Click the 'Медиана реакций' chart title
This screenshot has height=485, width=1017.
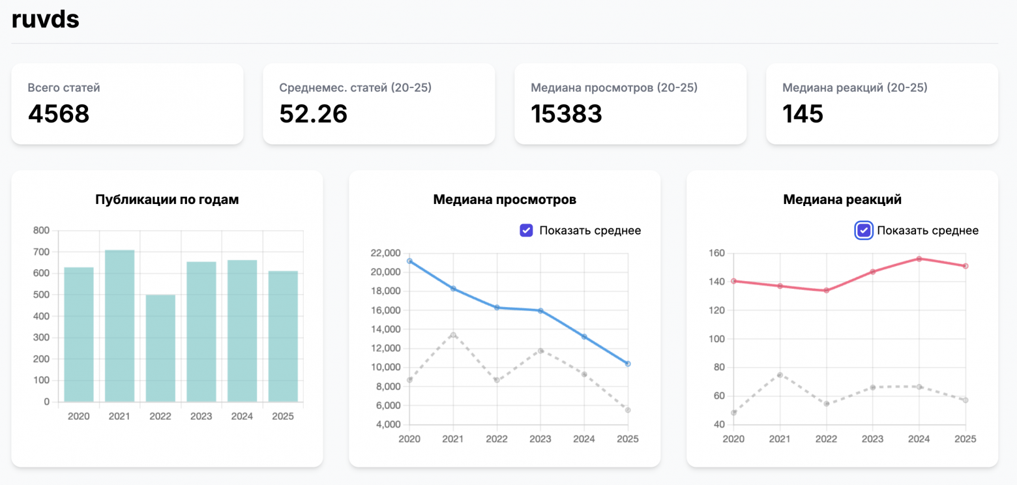(842, 199)
